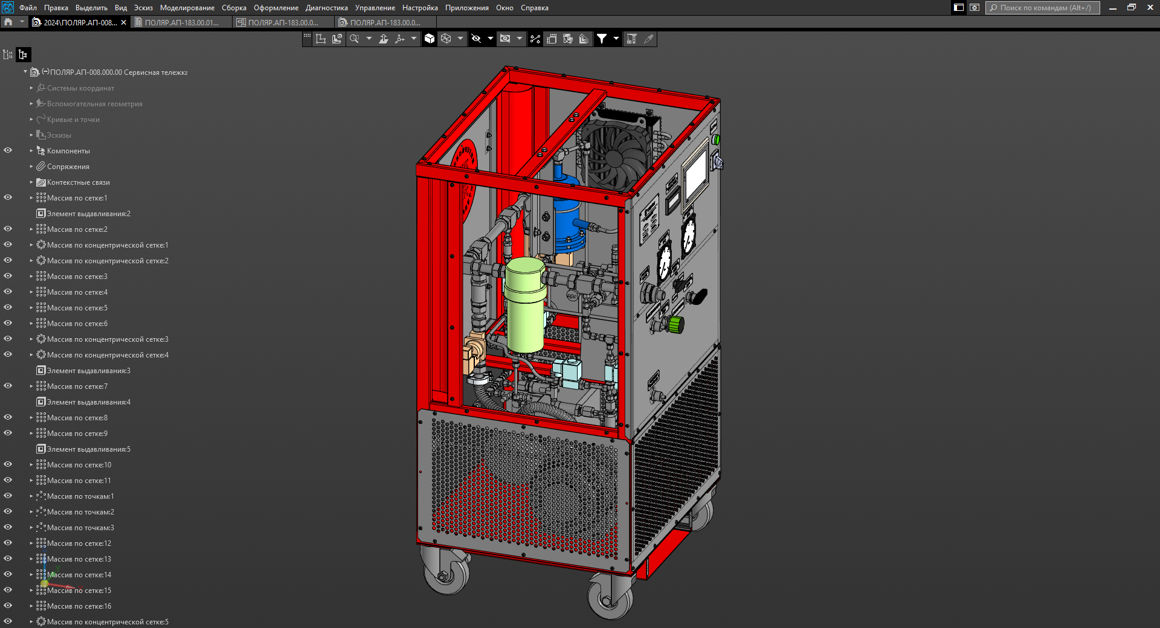Open the dropdown arrow next to filter icon
This screenshot has height=628, width=1160.
616,39
